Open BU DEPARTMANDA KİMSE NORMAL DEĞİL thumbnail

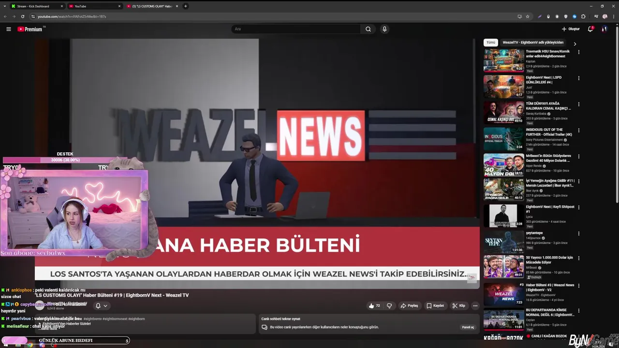(503, 319)
